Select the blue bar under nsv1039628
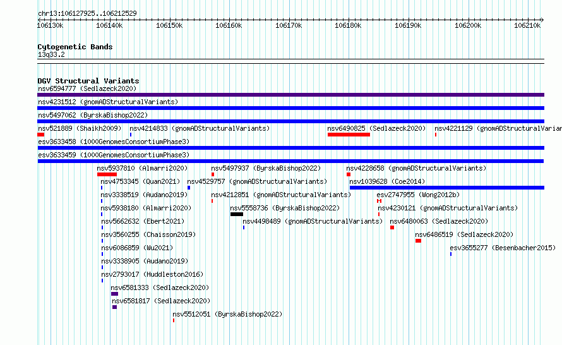Image resolution: width=562 pixels, height=345 pixels. (447, 188)
